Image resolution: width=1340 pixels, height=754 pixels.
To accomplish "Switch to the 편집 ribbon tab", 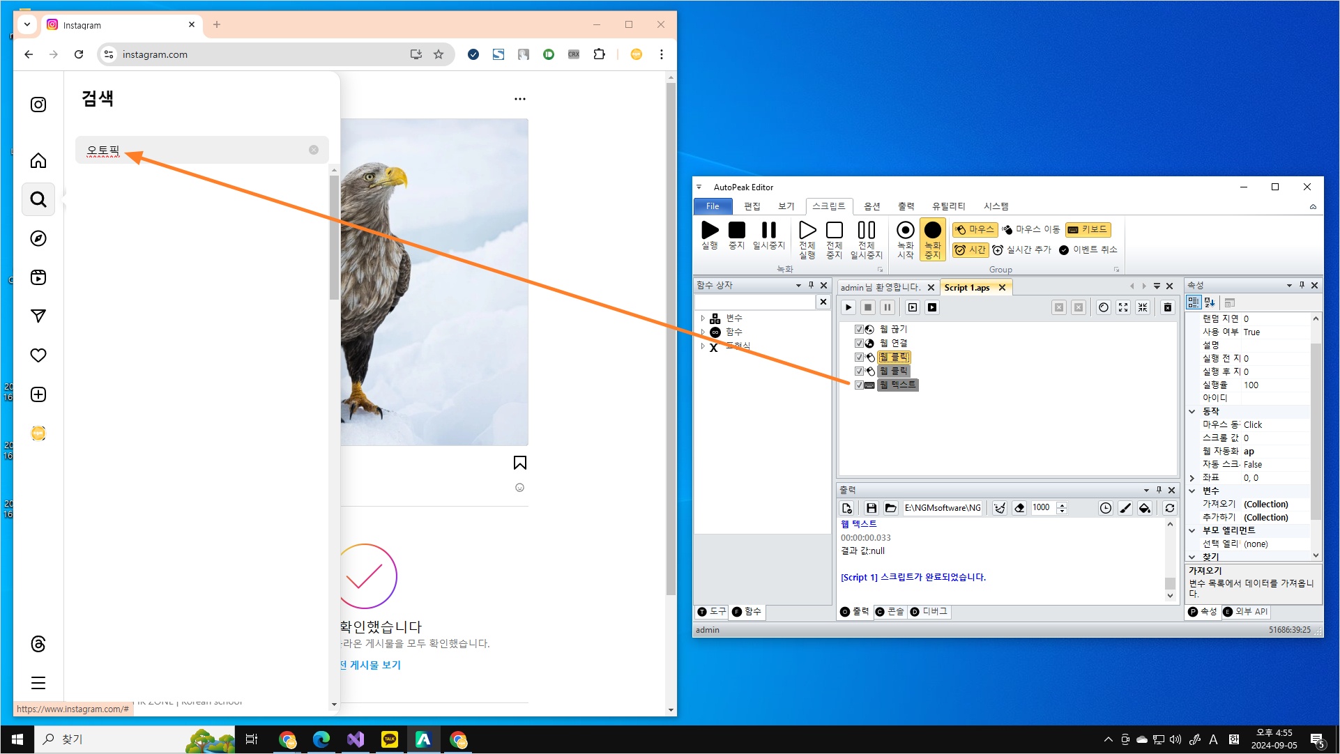I will [752, 206].
